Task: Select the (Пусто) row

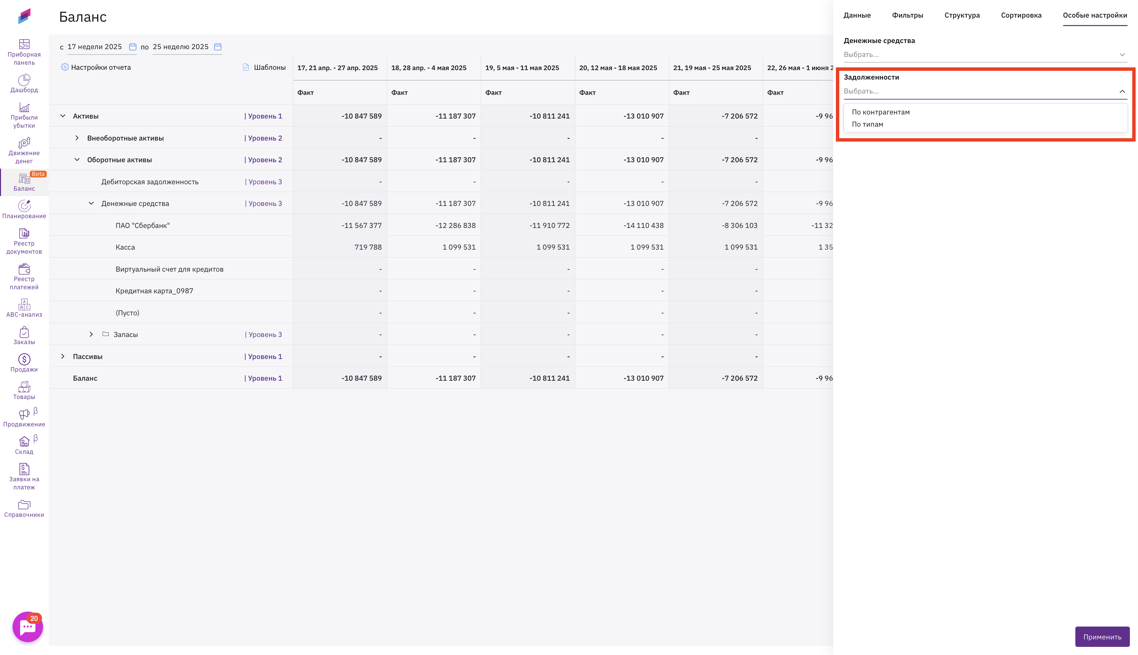Action: click(127, 313)
